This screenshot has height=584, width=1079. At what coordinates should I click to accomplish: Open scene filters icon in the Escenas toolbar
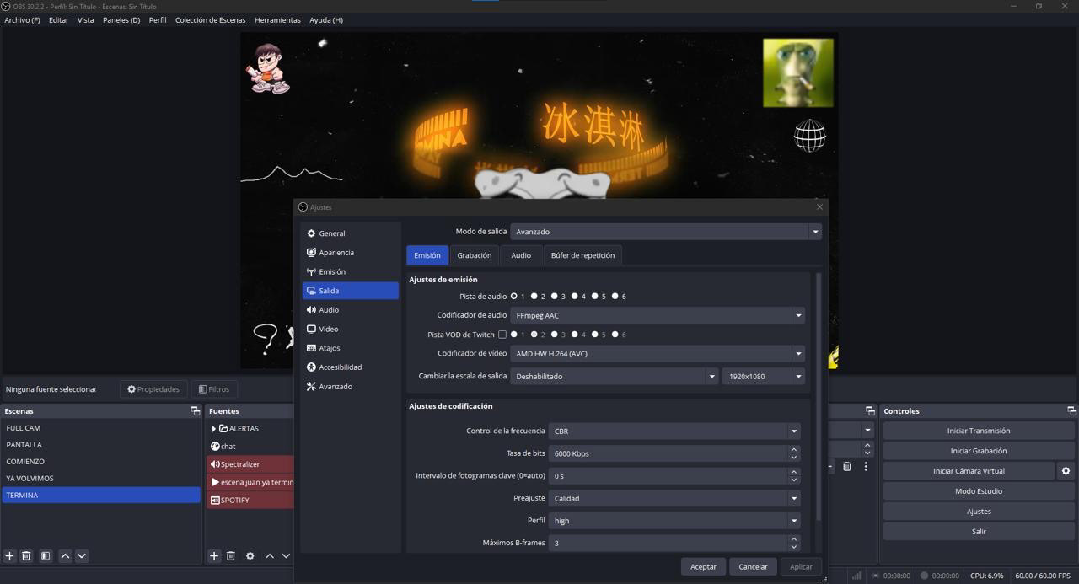tap(46, 556)
